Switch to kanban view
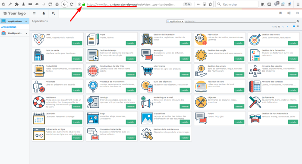Image resolution: width=302 pixels, height=164 pixels. [294, 26]
